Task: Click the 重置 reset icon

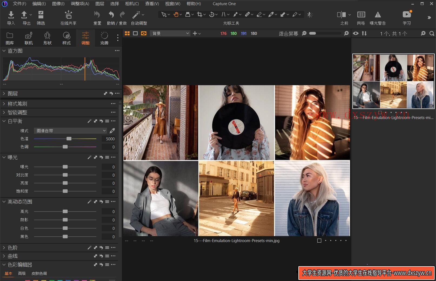Action: [x=97, y=15]
